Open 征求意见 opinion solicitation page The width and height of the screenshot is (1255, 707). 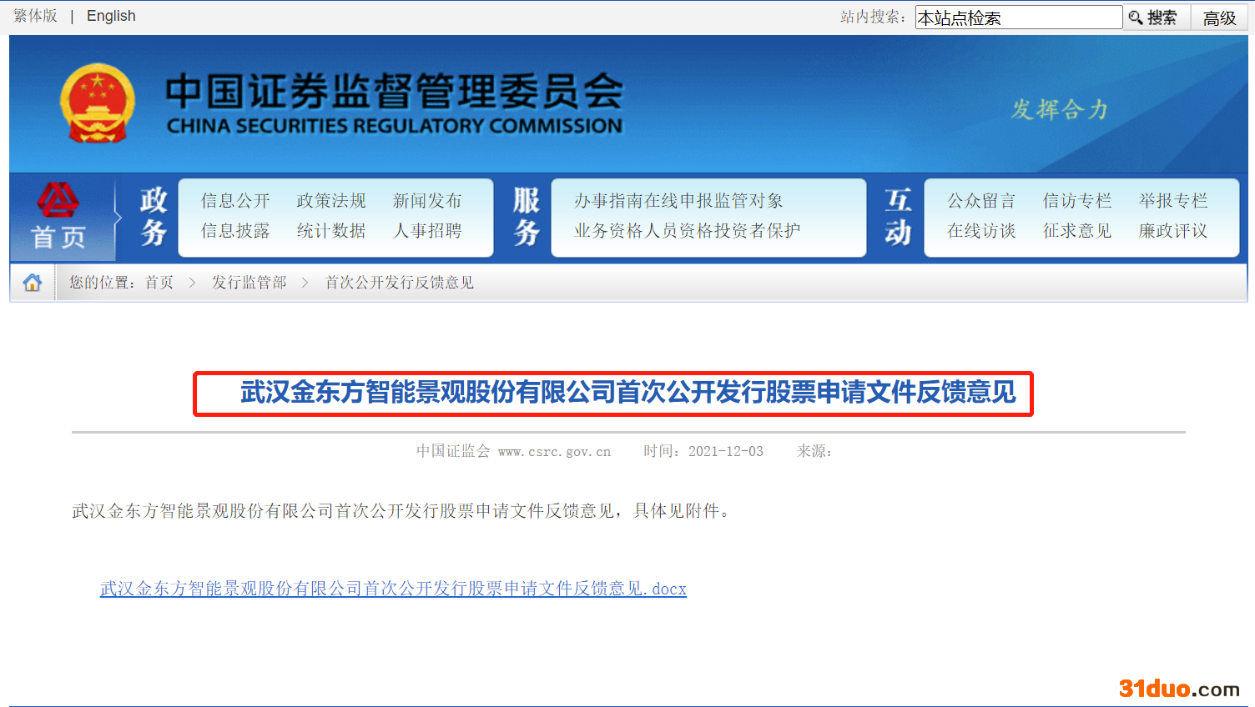coord(1077,231)
